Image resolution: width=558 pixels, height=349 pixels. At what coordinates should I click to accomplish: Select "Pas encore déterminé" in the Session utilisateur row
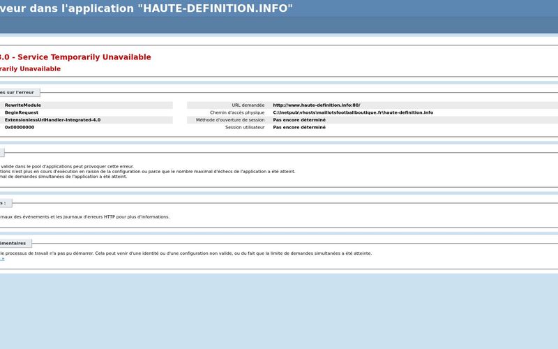click(299, 127)
